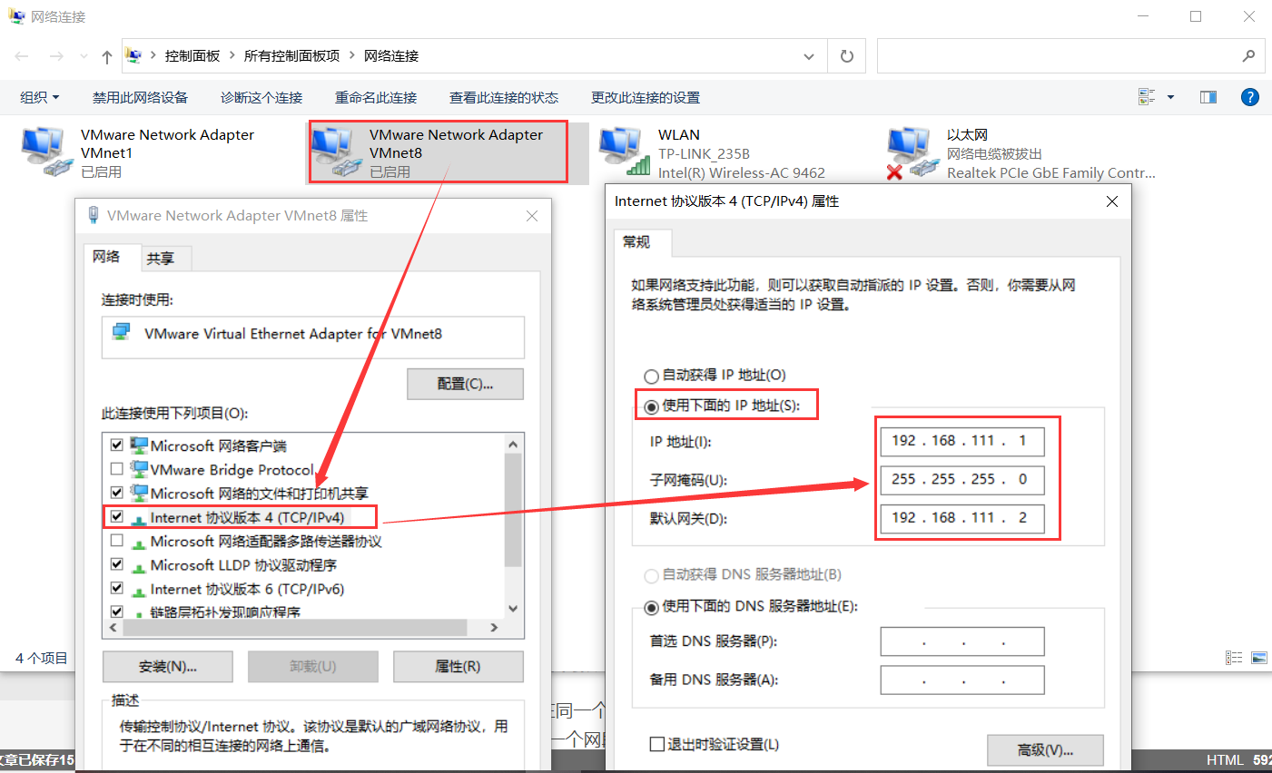
Task: Click the 首选 DNS 服务器 input field
Action: coord(962,641)
